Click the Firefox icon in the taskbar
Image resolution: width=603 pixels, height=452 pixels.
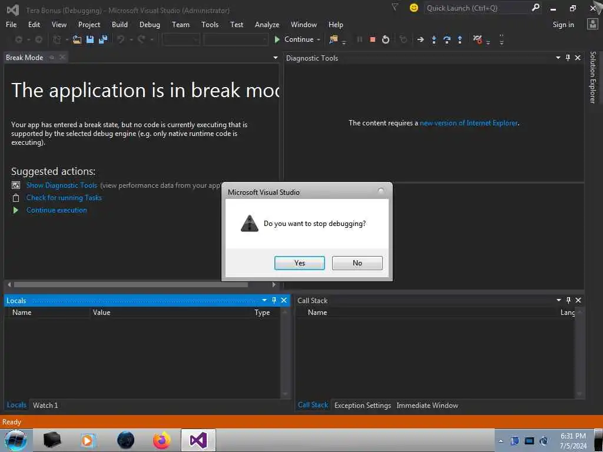(x=161, y=440)
